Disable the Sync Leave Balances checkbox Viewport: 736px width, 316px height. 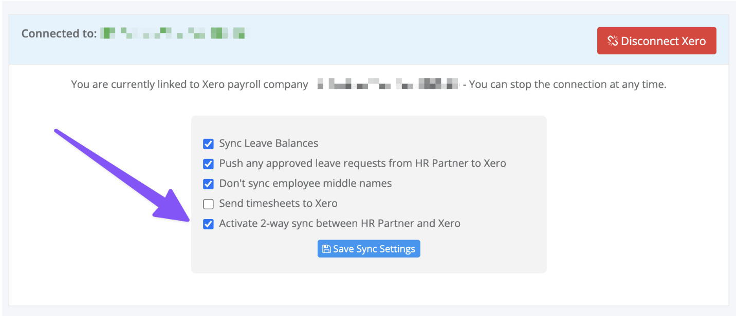tap(208, 144)
